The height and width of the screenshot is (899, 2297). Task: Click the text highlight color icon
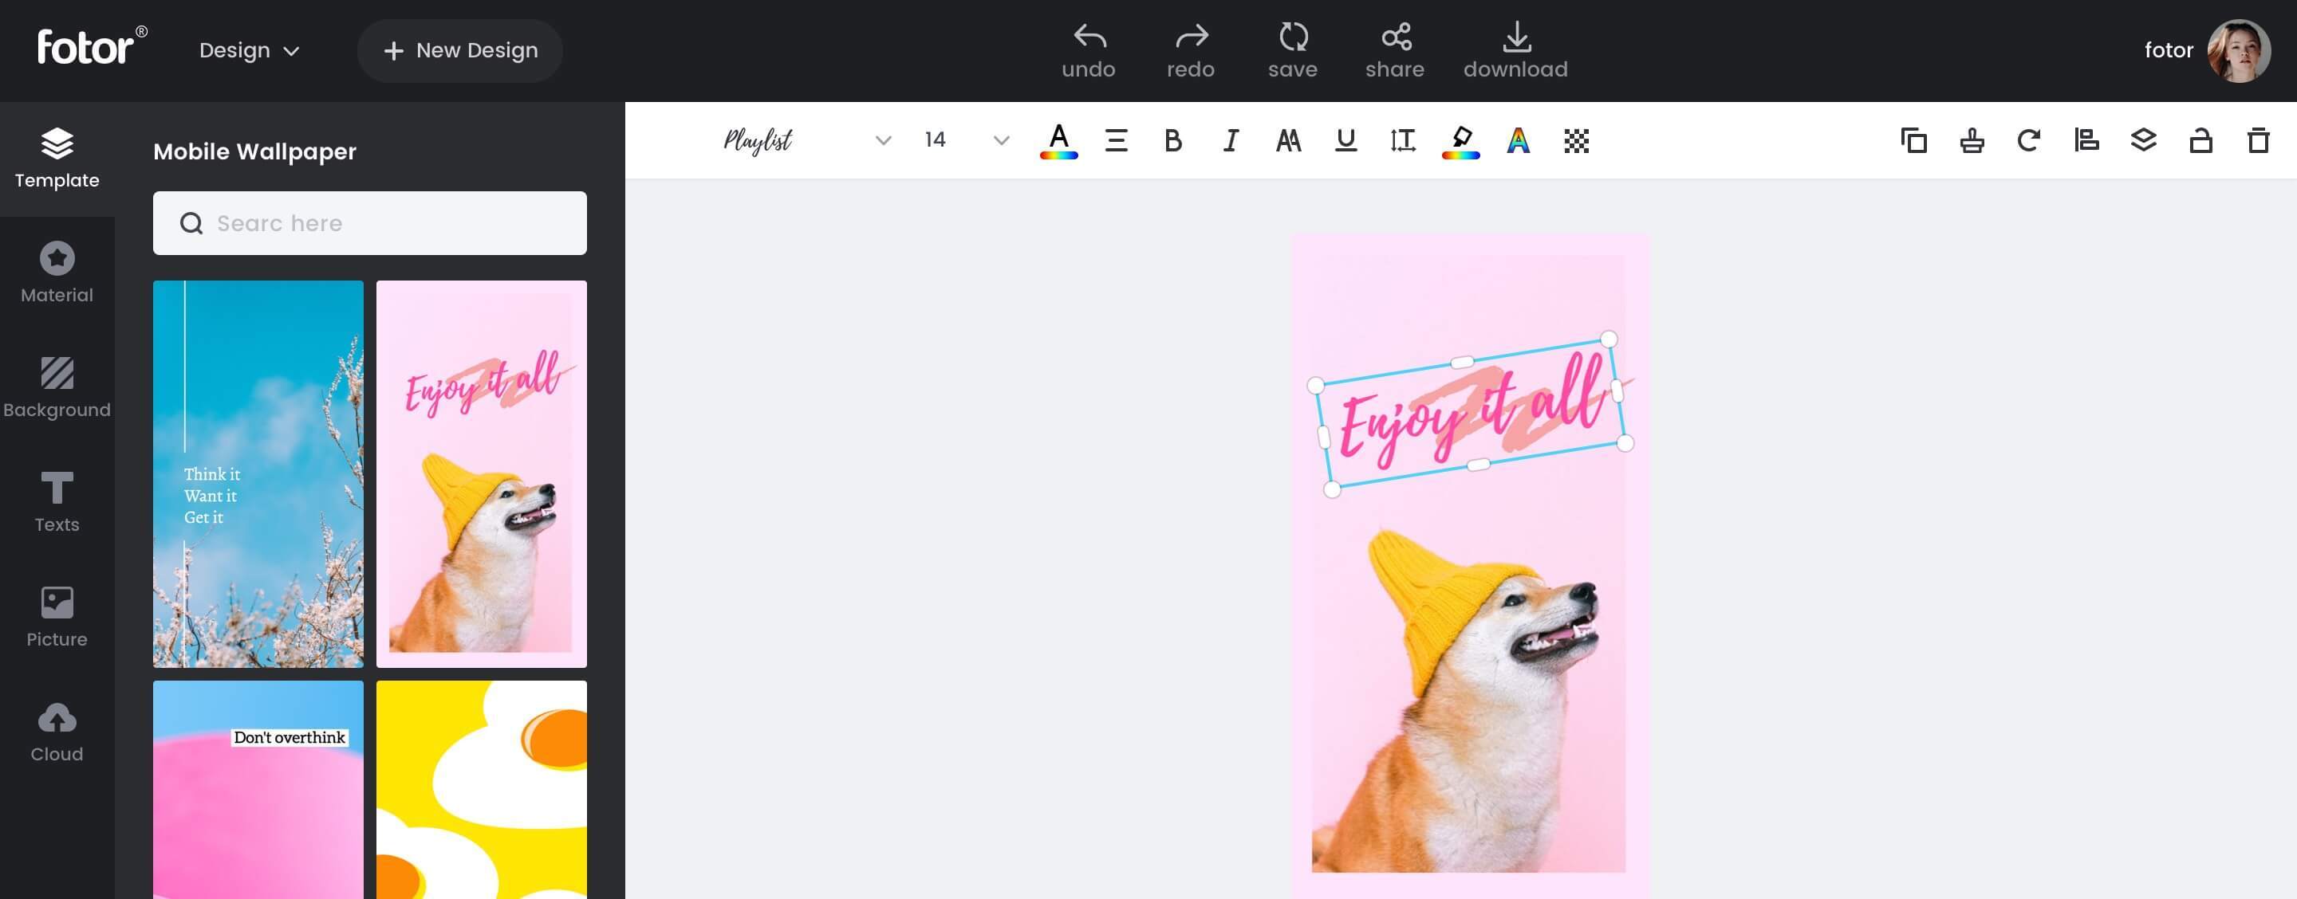pyautogui.click(x=1460, y=139)
